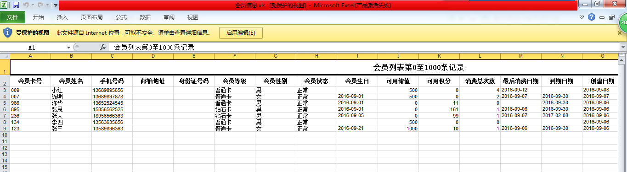Restore the workbook window inside Excel
Image resolution: width=627 pixels, height=172 pixels.
(611, 17)
